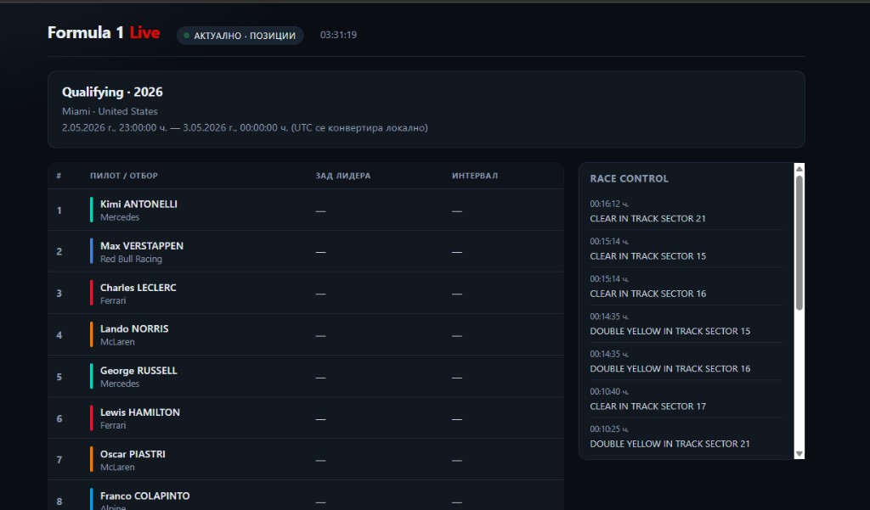Click CLEAR IN TRACK SECTOR 16 message
870x510 pixels.
(647, 294)
